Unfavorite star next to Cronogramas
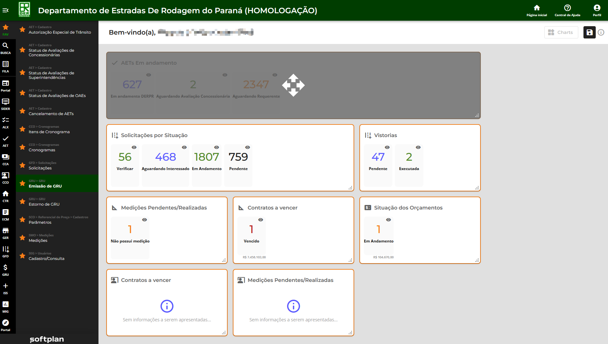 [22, 147]
